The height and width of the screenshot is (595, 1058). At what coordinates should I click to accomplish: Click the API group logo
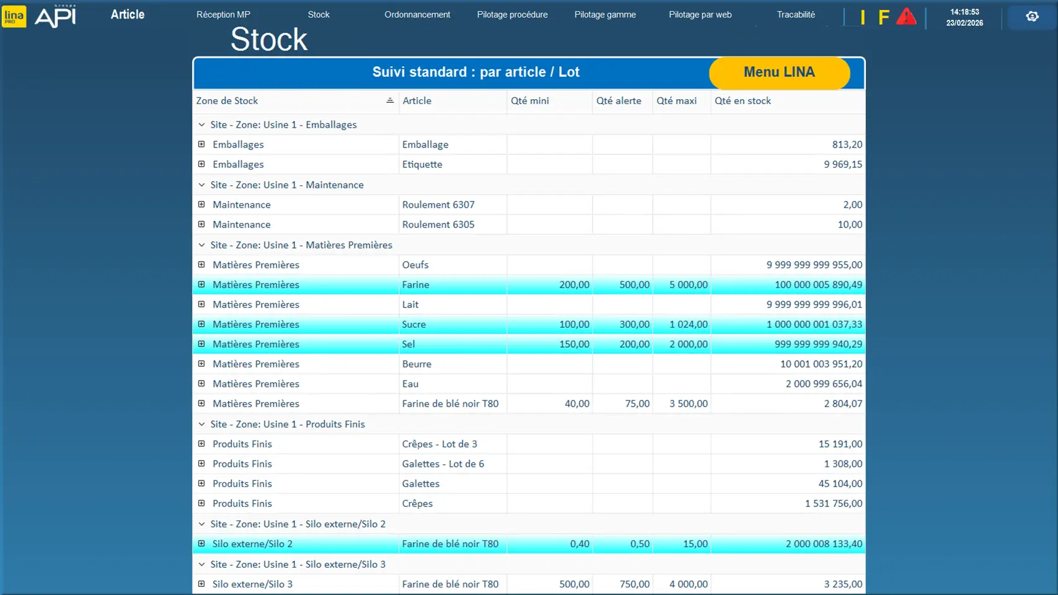pyautogui.click(x=56, y=16)
